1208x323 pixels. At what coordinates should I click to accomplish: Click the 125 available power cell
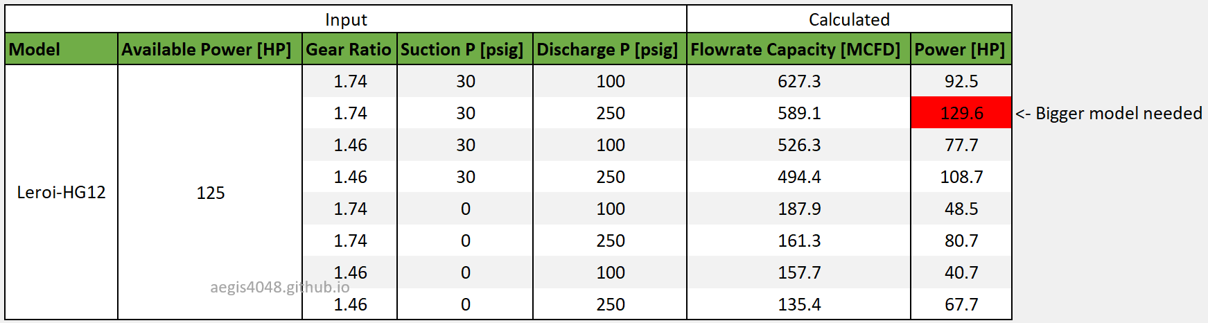(x=210, y=192)
